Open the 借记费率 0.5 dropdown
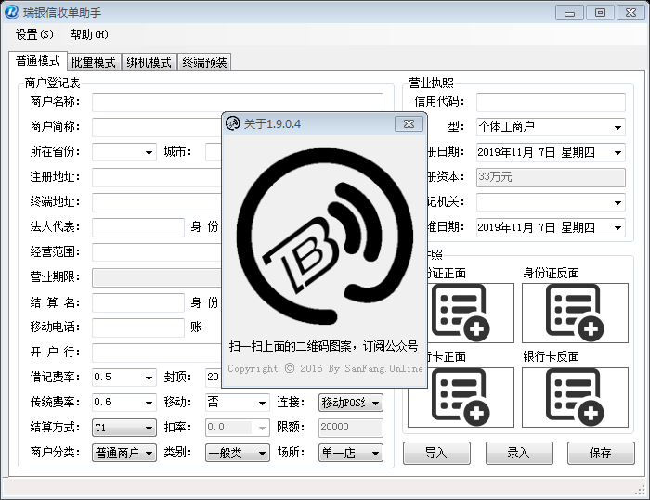Viewport: 650px width, 500px height. tap(123, 378)
